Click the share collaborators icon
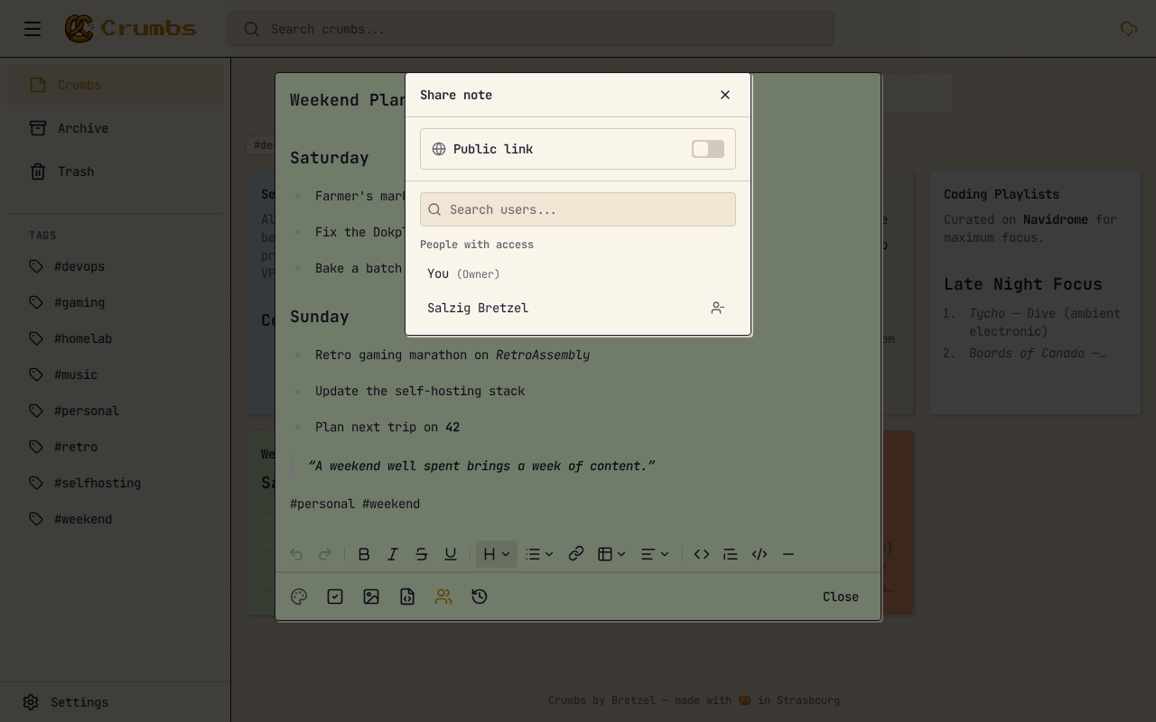The height and width of the screenshot is (722, 1156). click(443, 597)
